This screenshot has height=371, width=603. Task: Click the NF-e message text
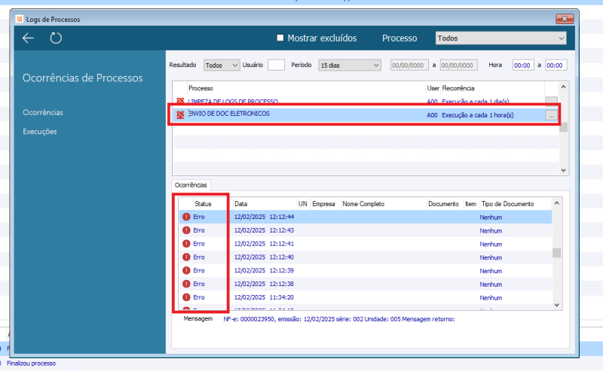pos(338,319)
